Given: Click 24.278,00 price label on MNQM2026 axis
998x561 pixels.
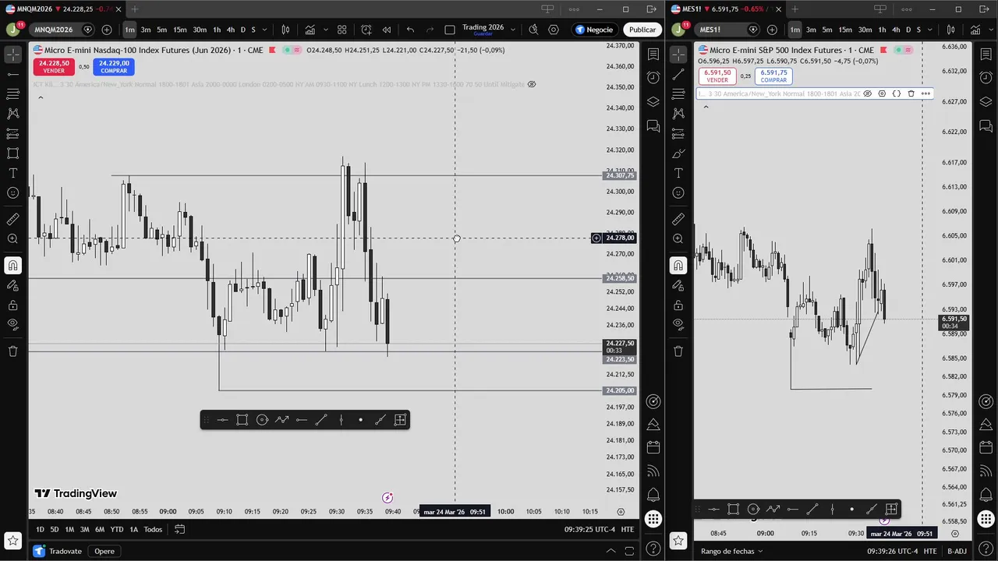Looking at the screenshot, I should point(620,238).
